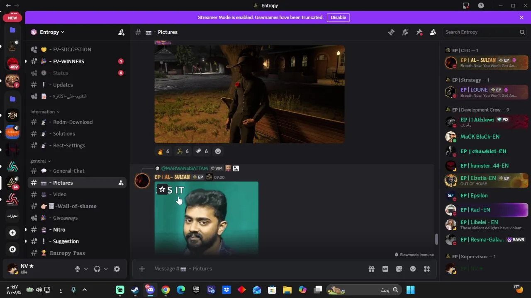The image size is (531, 298).
Task: Click the Add a Server plus button
Action: pyautogui.click(x=12, y=233)
